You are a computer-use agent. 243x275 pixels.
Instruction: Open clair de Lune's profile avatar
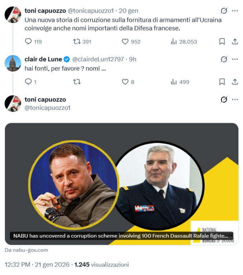(x=13, y=63)
